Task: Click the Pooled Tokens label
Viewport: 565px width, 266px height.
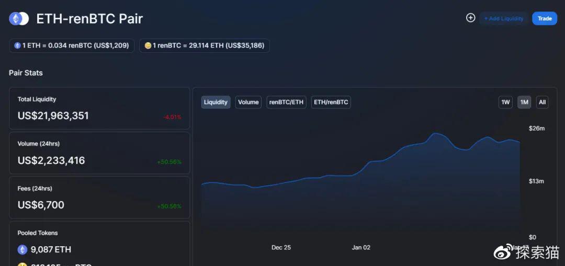Action: point(38,233)
